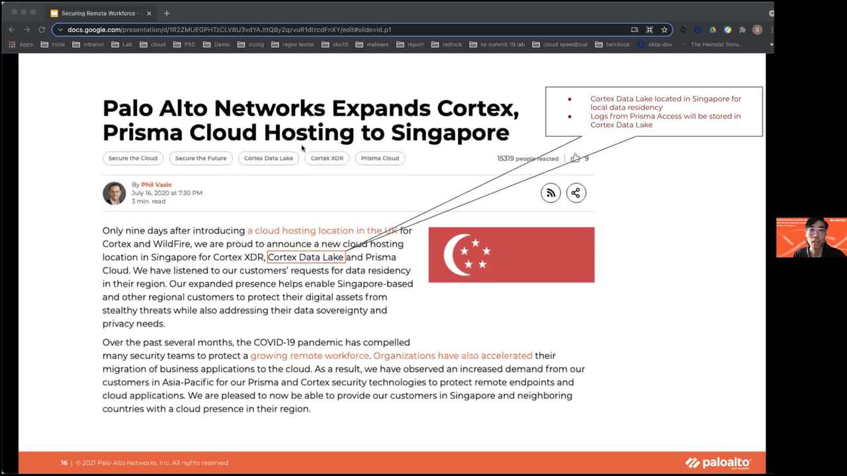
Task: Open the extensions puzzle icon
Action: pos(742,30)
